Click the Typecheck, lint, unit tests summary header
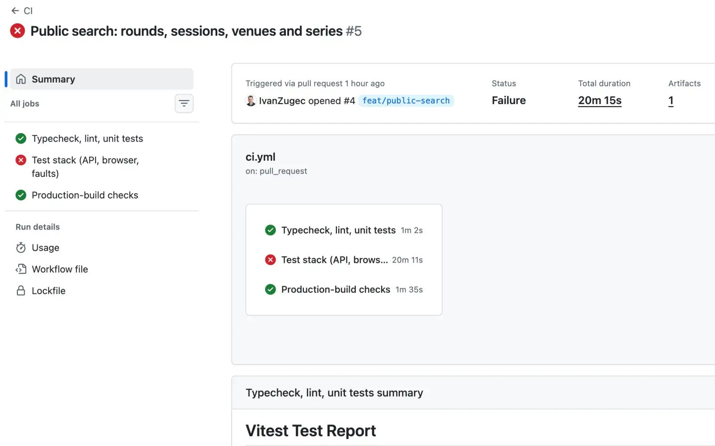Screen dimensions: 715x446 click(x=334, y=393)
